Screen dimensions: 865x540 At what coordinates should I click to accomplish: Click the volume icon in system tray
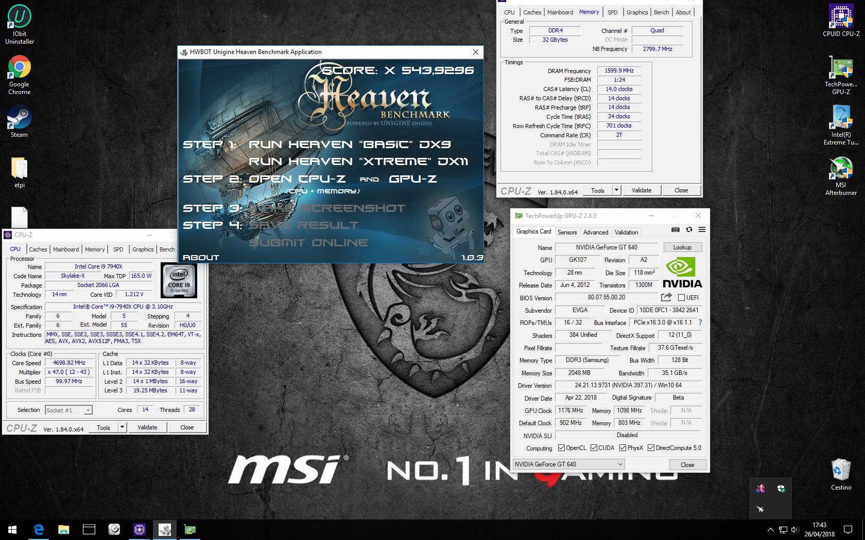[x=794, y=529]
